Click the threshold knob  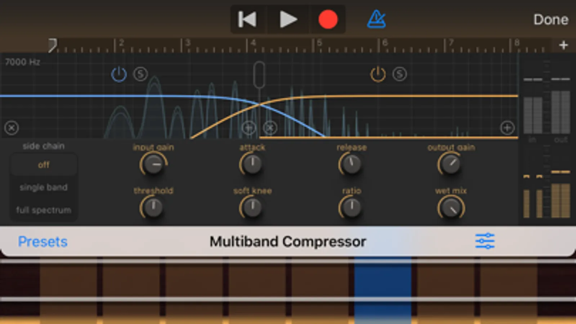(x=153, y=208)
